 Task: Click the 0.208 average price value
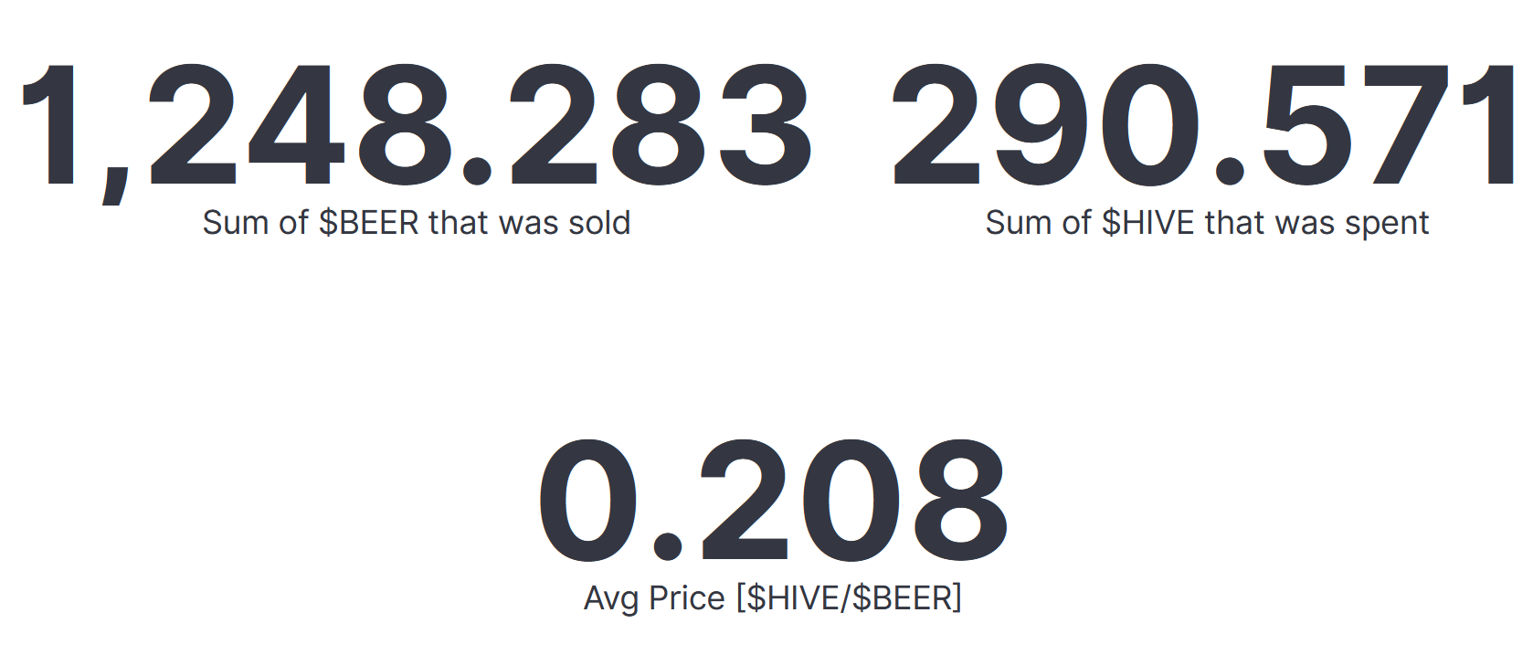tap(773, 501)
